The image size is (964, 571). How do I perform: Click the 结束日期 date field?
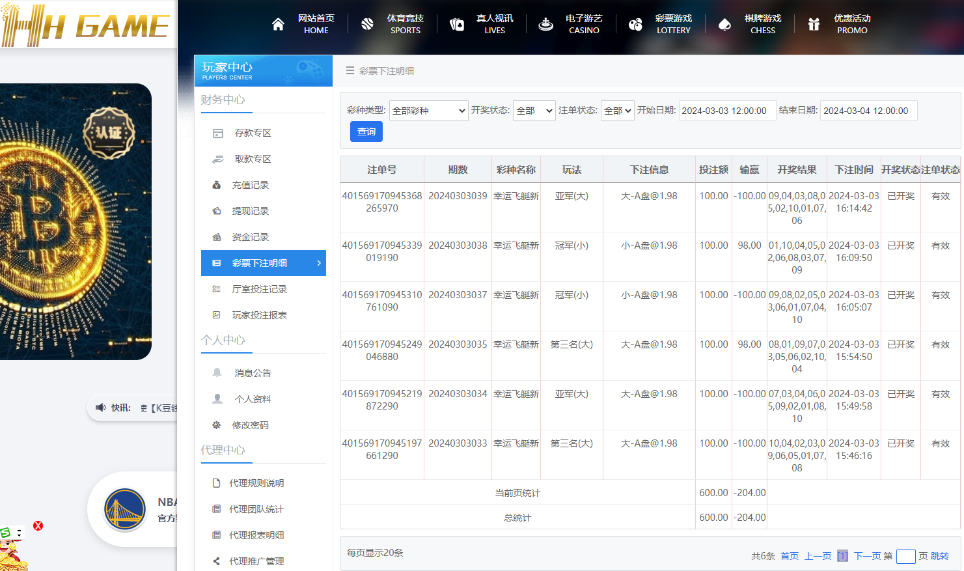[x=868, y=111]
